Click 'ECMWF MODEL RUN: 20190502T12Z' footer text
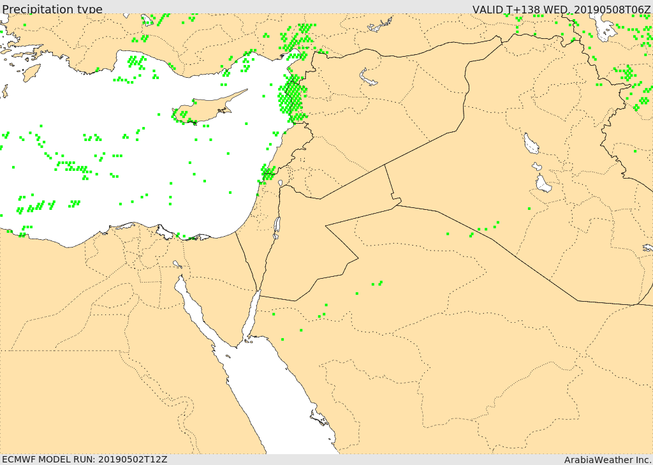Image resolution: width=653 pixels, height=465 pixels. click(85, 459)
